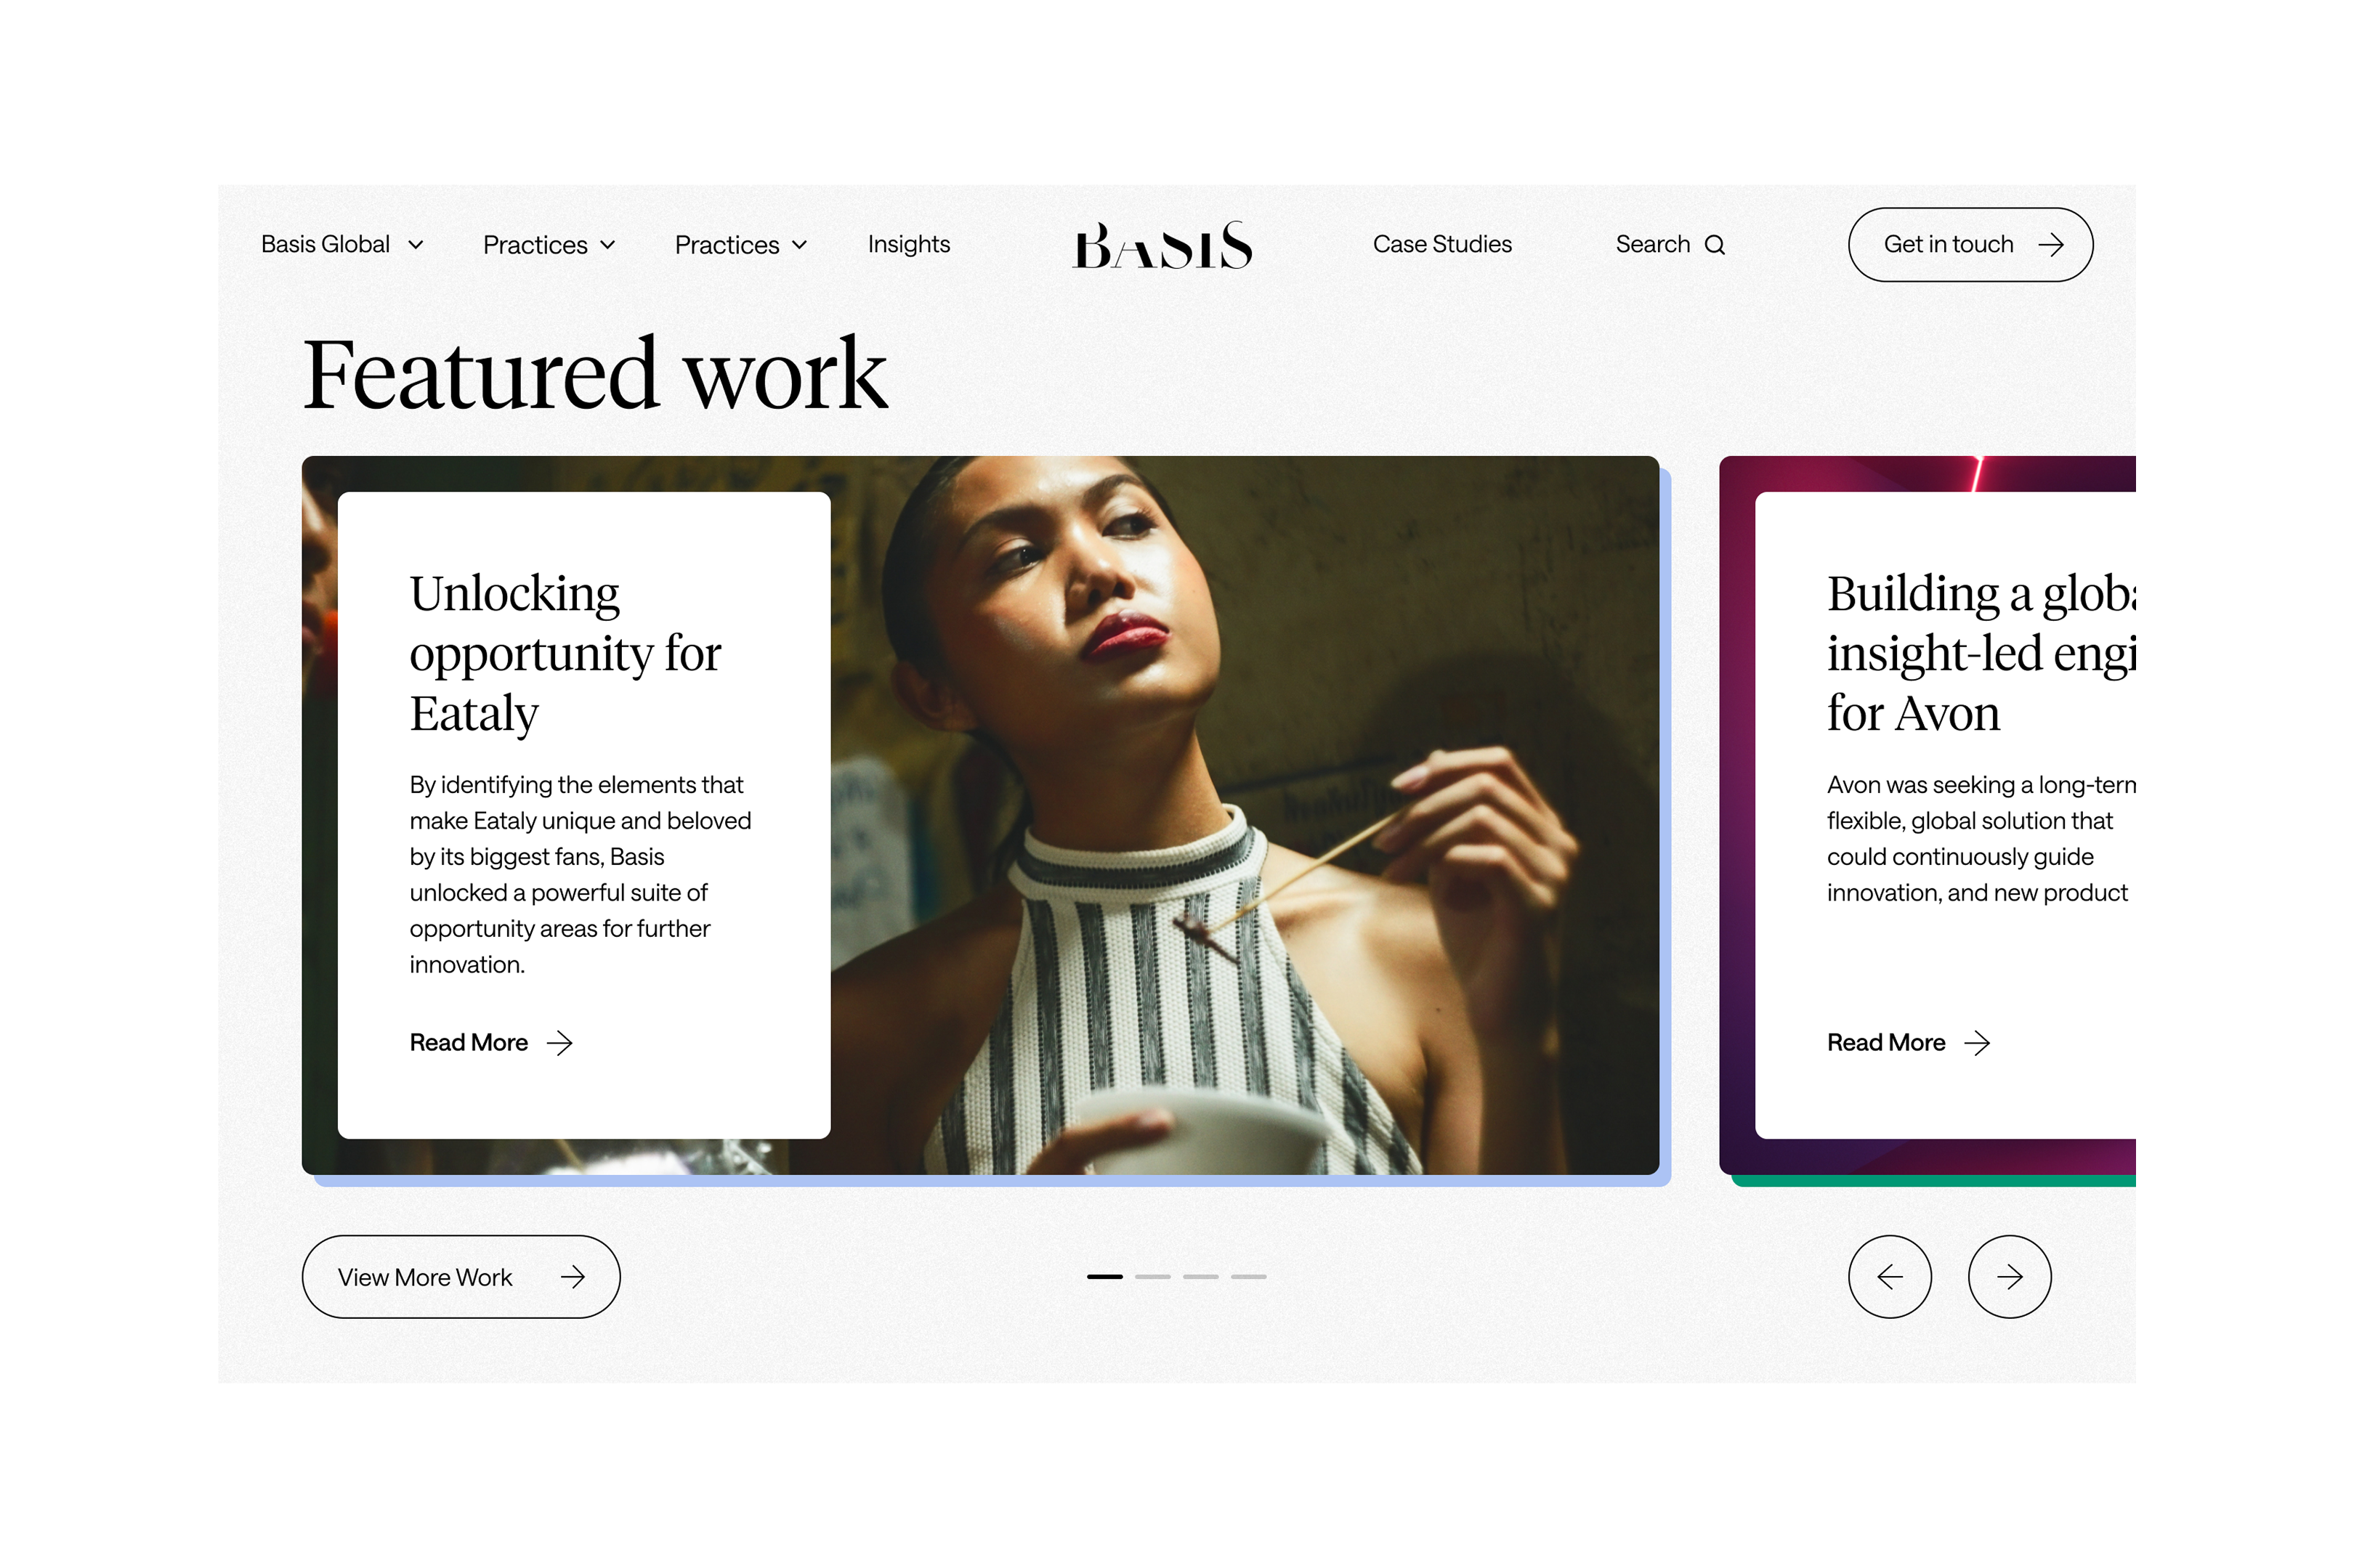Click arrow beside Eataly Read More

coord(559,1043)
